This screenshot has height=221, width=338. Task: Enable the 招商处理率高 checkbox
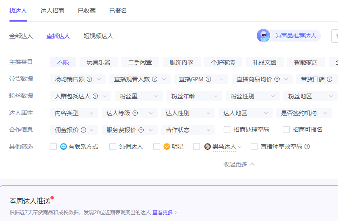(227, 130)
